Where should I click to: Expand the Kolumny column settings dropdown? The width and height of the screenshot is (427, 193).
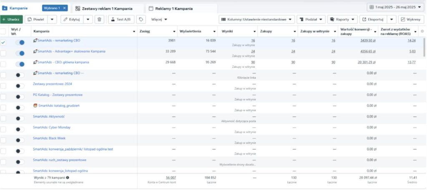tap(257, 19)
